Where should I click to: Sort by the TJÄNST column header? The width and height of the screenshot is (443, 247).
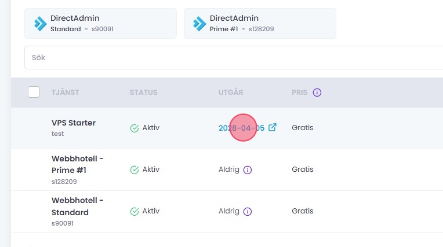65,93
